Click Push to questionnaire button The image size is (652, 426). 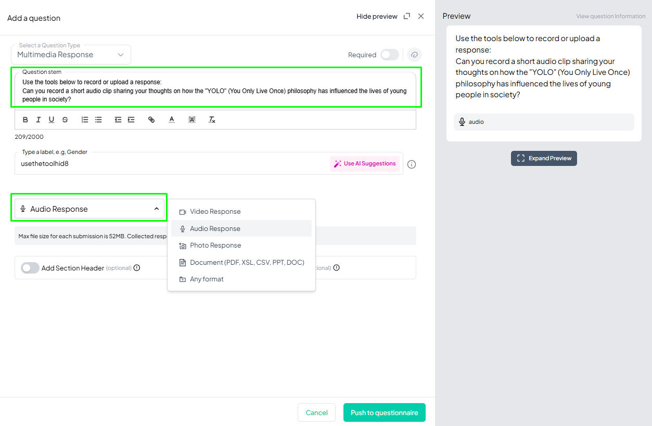(x=385, y=412)
